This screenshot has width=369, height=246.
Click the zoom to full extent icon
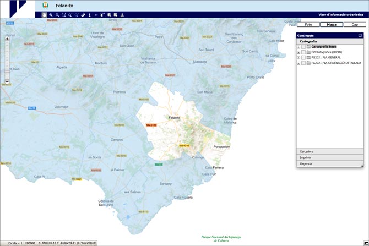[x=64, y=15]
